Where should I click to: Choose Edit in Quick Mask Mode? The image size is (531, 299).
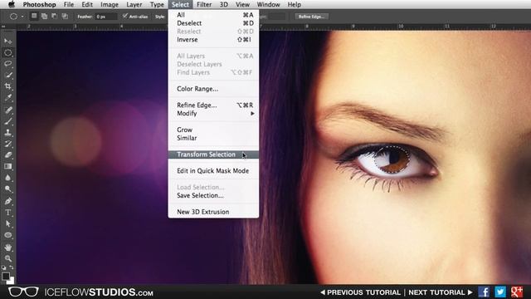(213, 171)
